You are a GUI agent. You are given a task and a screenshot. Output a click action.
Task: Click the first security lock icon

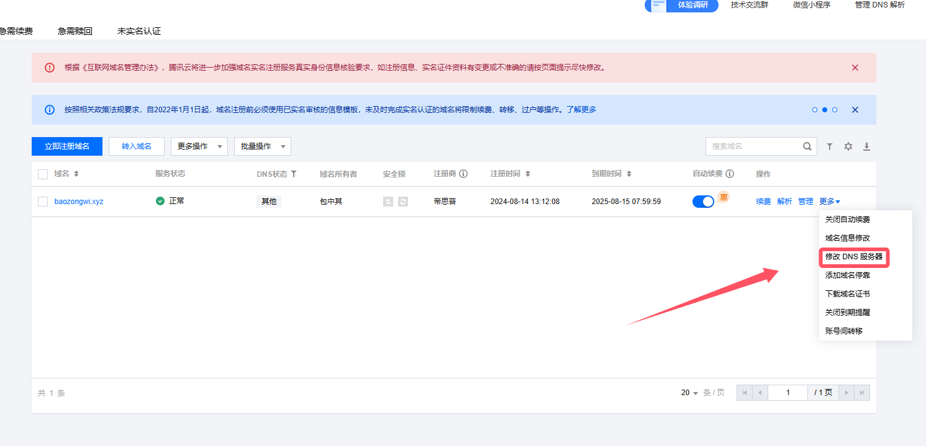click(x=388, y=202)
